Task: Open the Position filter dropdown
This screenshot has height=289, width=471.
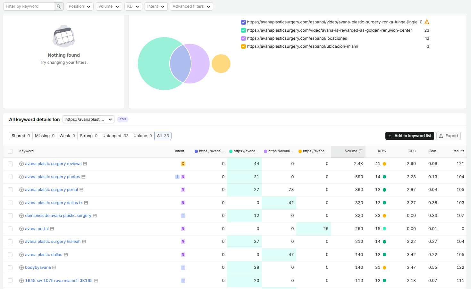Action: pos(80,6)
